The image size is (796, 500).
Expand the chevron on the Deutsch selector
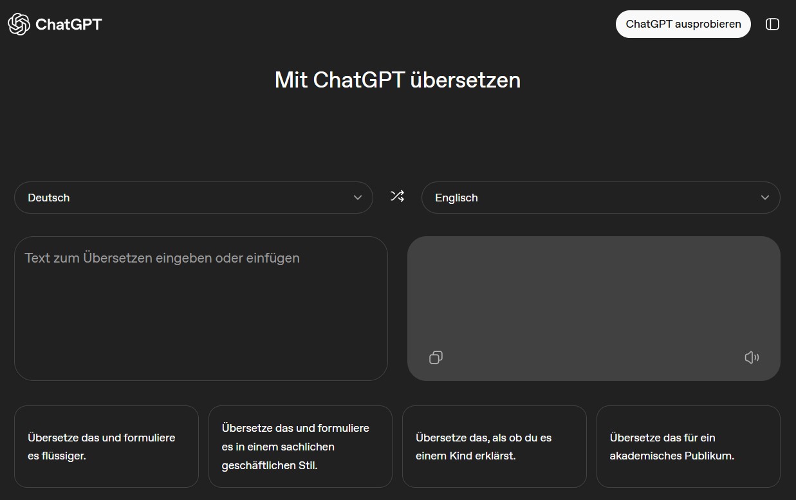[x=357, y=198]
